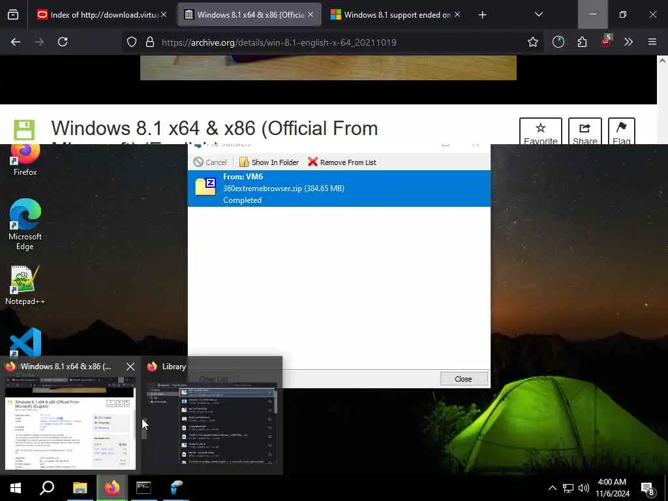Close the 'Windows 8.1 support ended' tab

pos(457,14)
